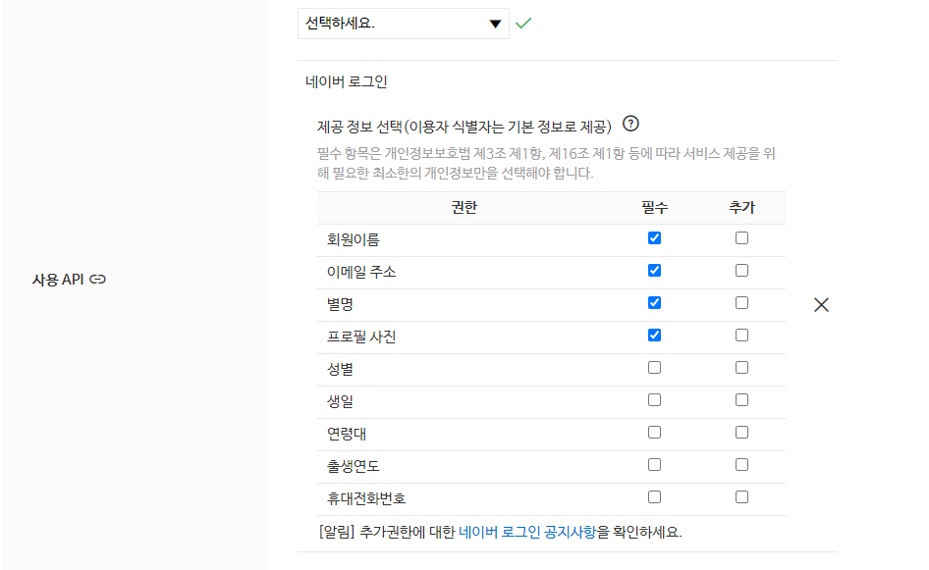Click the 생일 permission label
This screenshot has height=570, width=929.
tap(340, 401)
